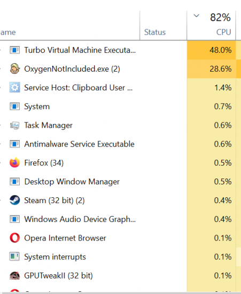Click the Opera Internet Browser icon
This screenshot has width=241, height=294.
[x=14, y=238]
